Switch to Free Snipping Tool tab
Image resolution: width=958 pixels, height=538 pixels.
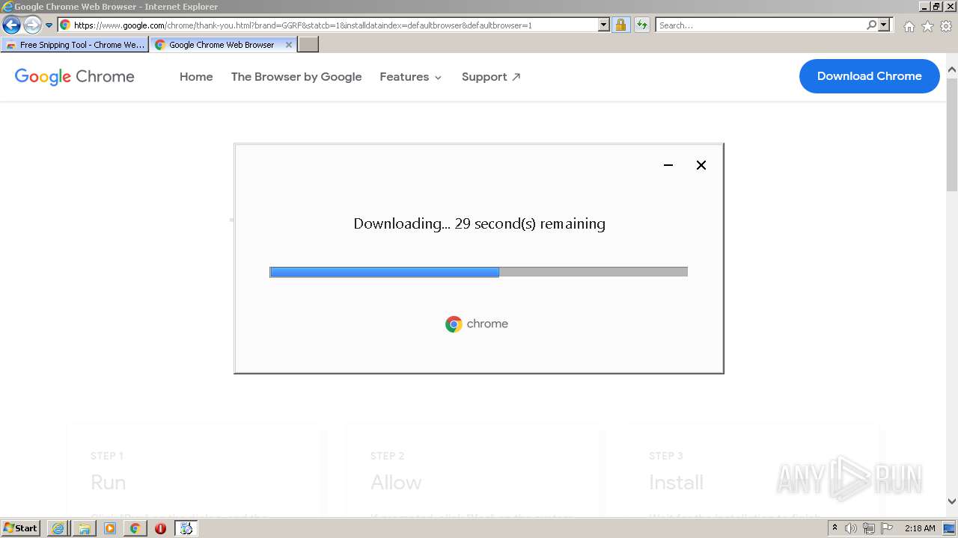[75, 45]
